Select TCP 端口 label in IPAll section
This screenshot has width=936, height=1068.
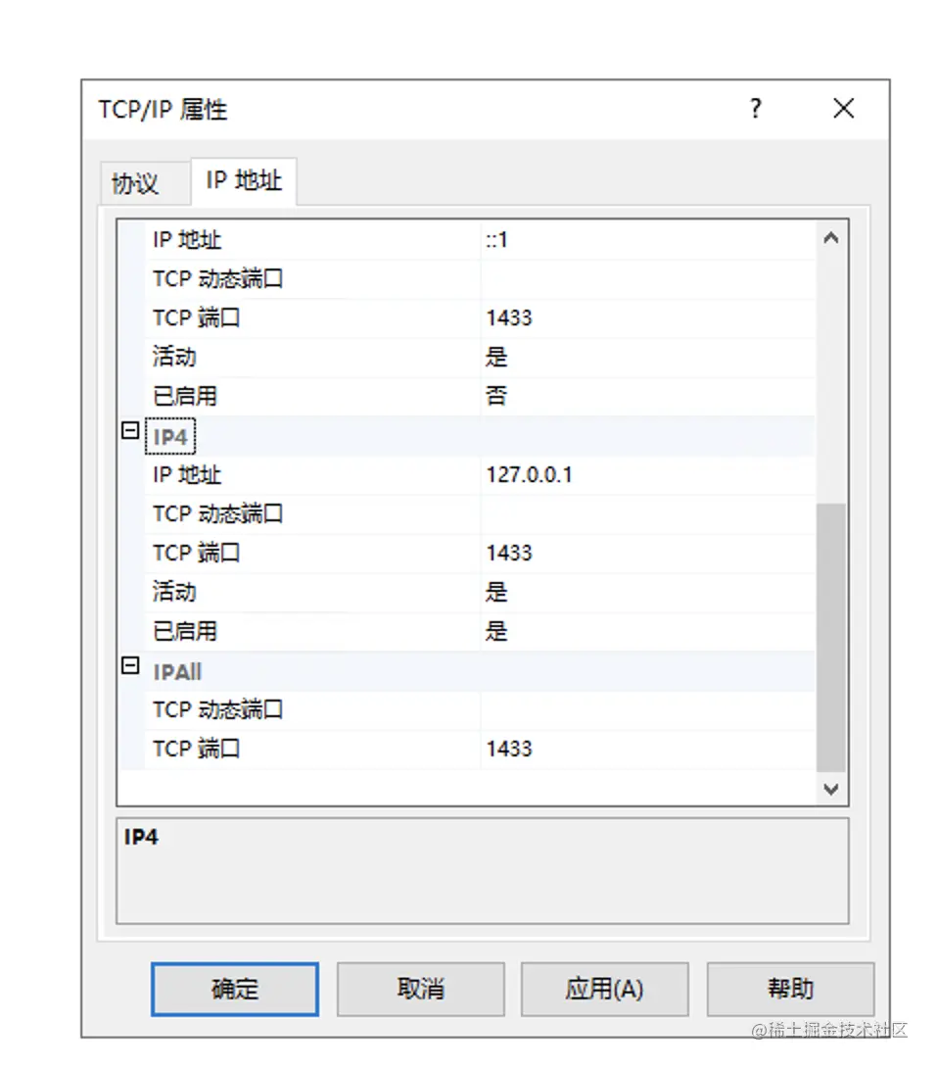point(196,750)
